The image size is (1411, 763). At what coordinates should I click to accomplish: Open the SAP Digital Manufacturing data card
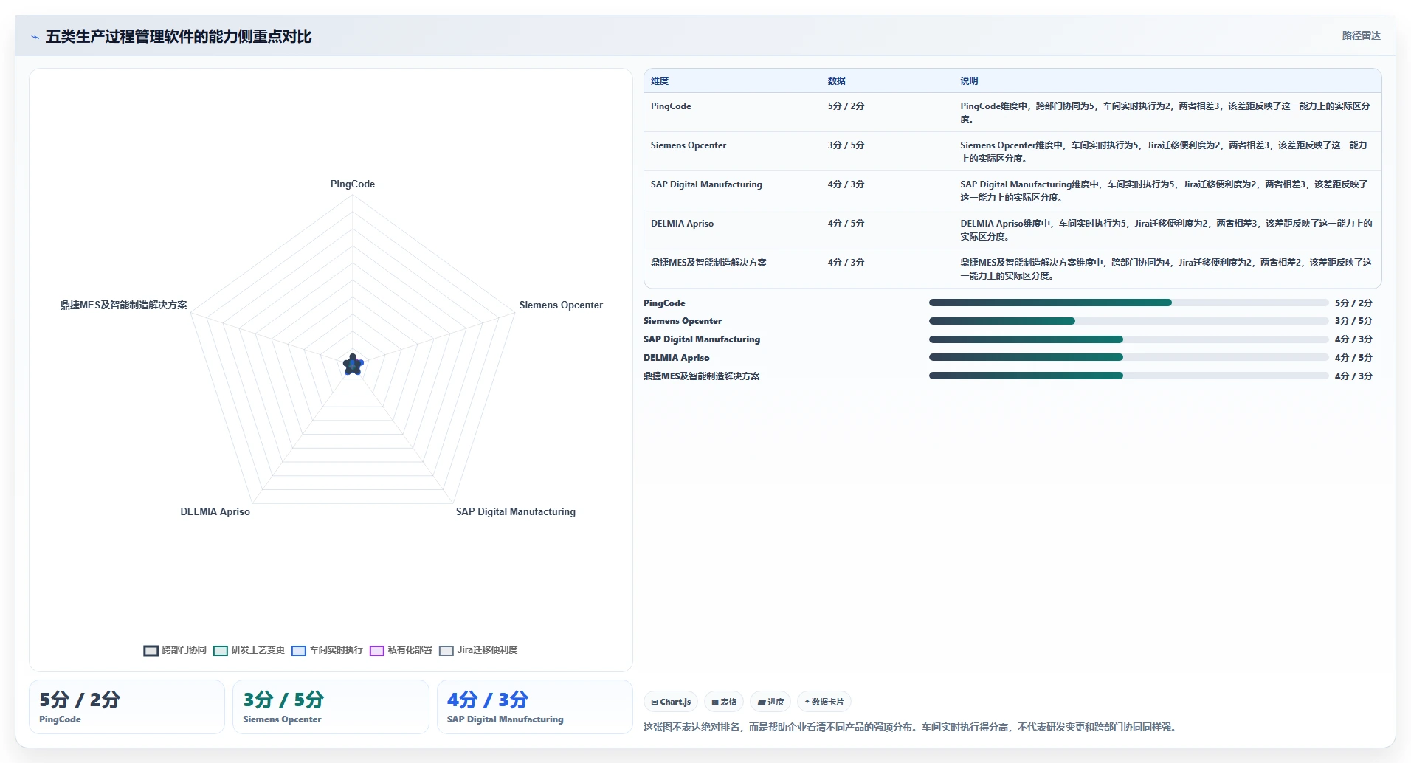pyautogui.click(x=534, y=707)
